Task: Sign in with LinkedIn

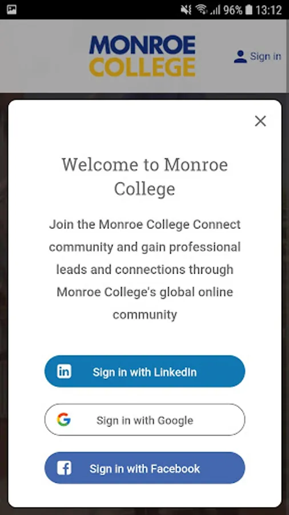Action: (x=144, y=371)
